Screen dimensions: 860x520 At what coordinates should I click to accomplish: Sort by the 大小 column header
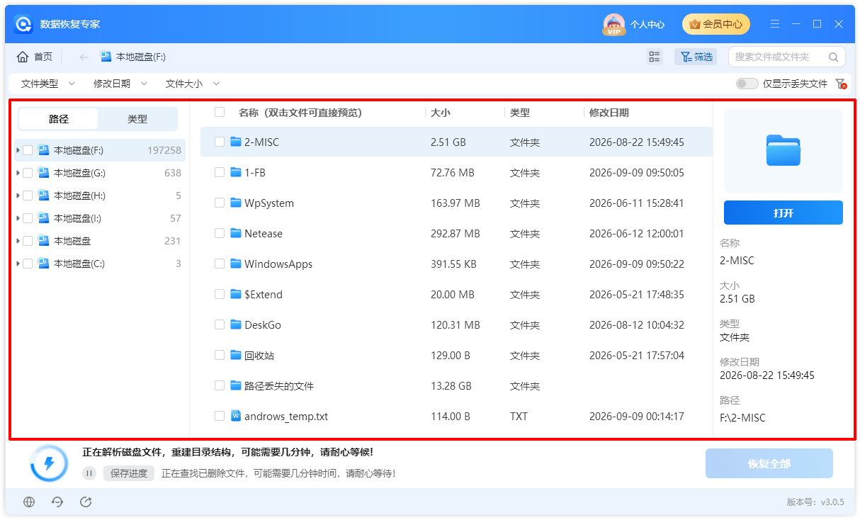click(x=441, y=113)
